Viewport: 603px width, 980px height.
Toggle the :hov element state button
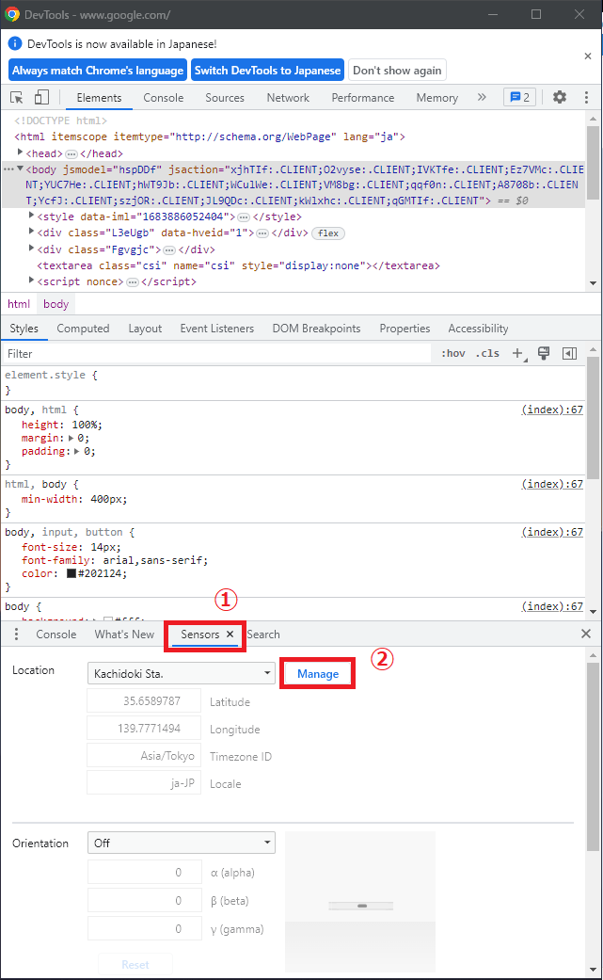pyautogui.click(x=453, y=354)
